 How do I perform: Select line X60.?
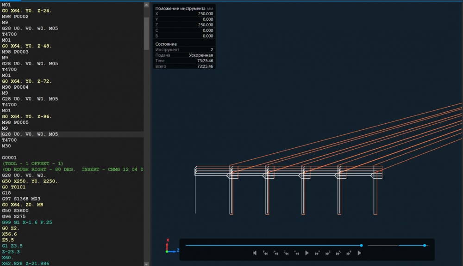(8, 258)
